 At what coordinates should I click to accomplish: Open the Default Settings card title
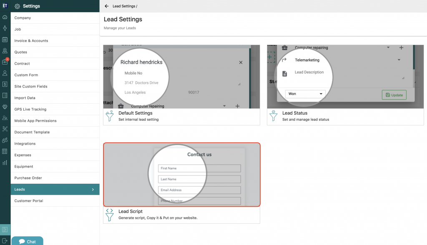click(136, 113)
